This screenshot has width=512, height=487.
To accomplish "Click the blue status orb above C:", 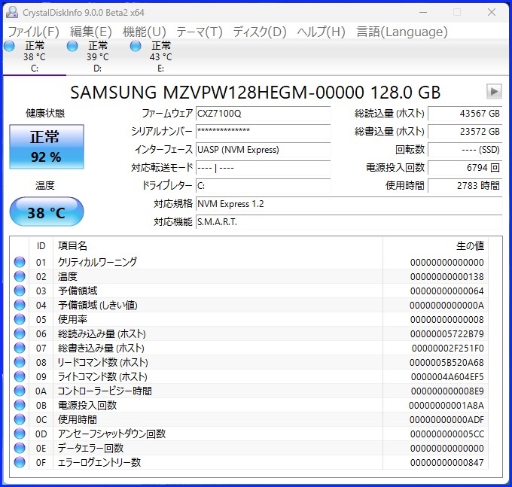I will pos(10,46).
